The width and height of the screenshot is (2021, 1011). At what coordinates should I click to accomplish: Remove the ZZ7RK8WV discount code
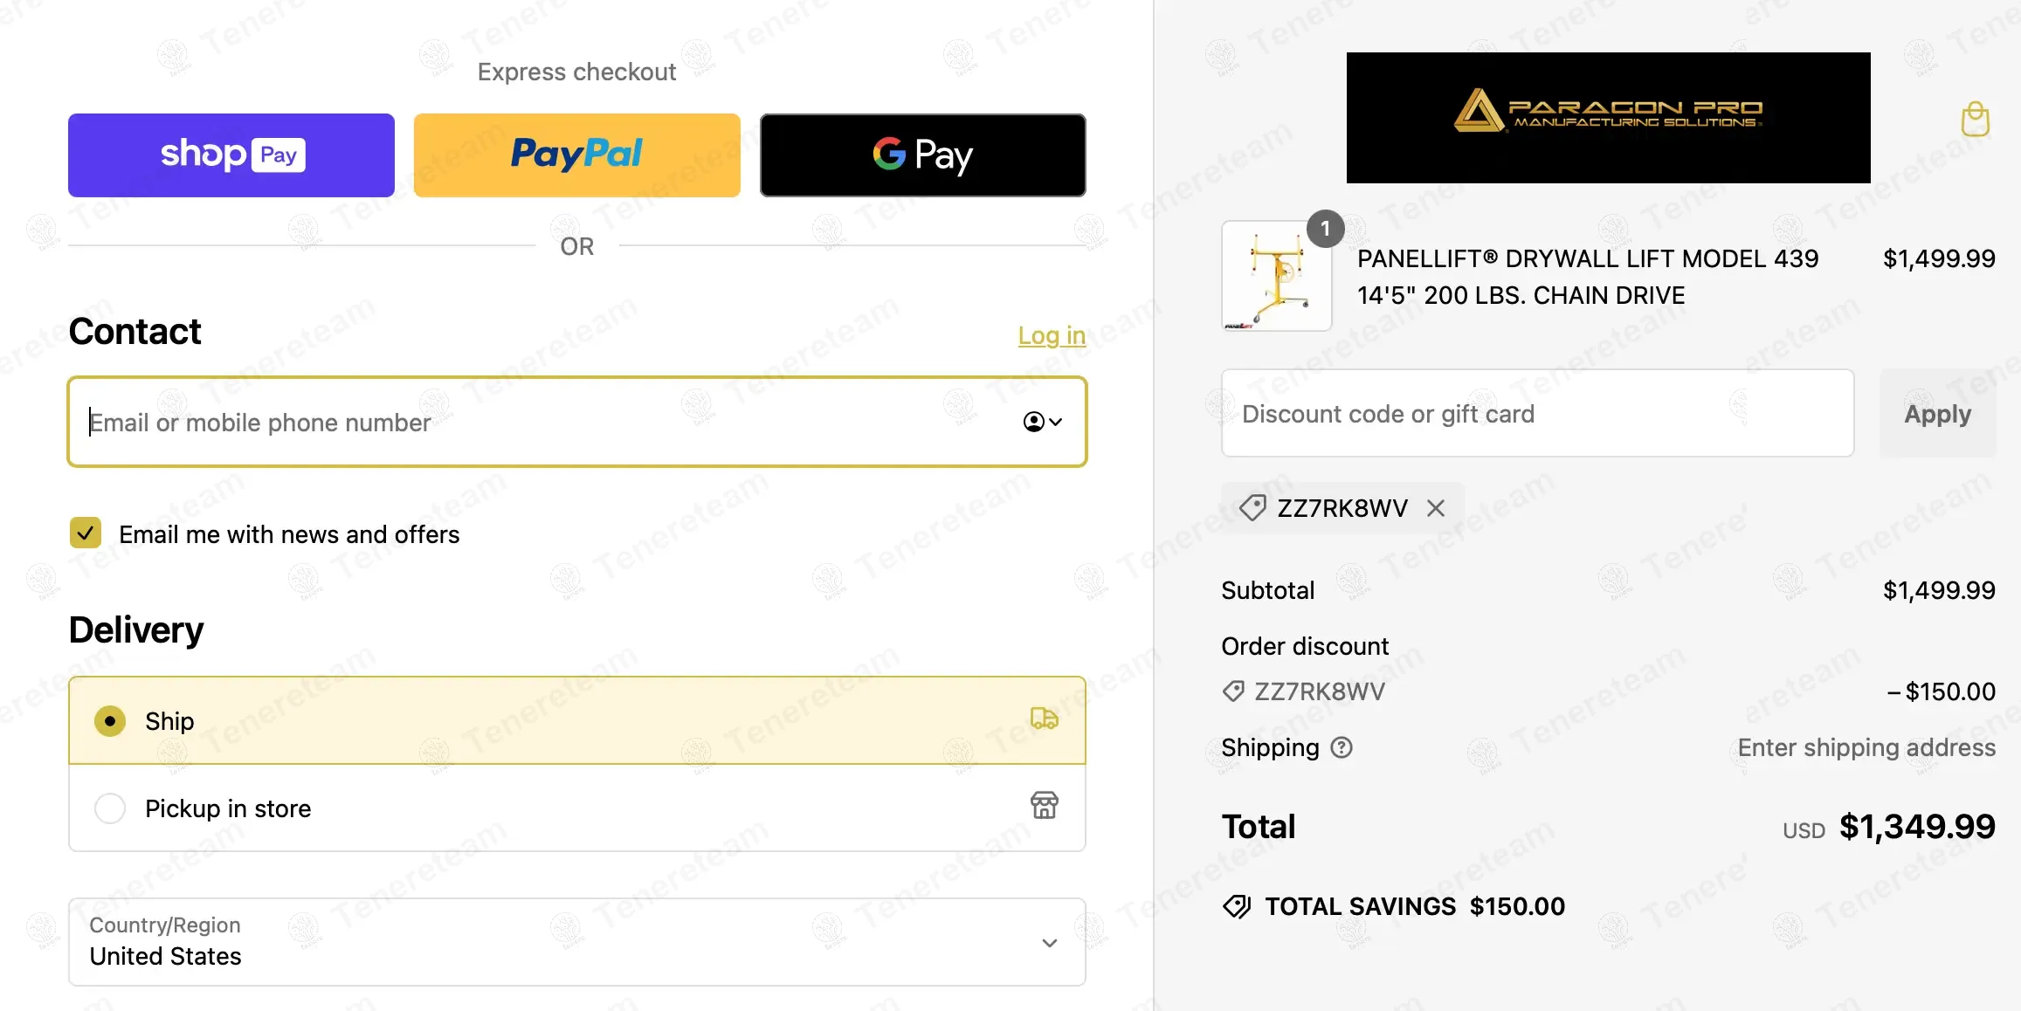[1436, 508]
